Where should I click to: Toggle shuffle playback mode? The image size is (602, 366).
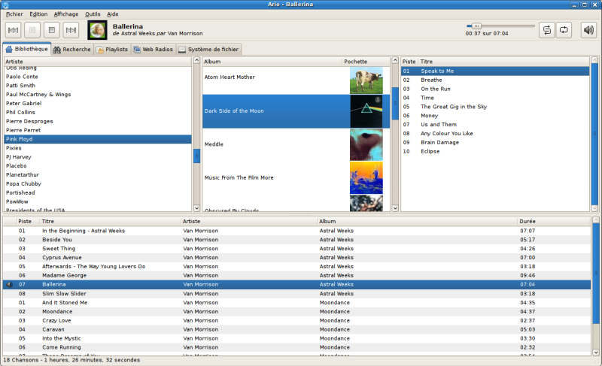coord(546,30)
